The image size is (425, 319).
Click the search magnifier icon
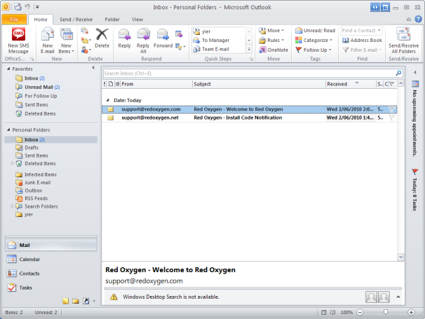[x=398, y=73]
